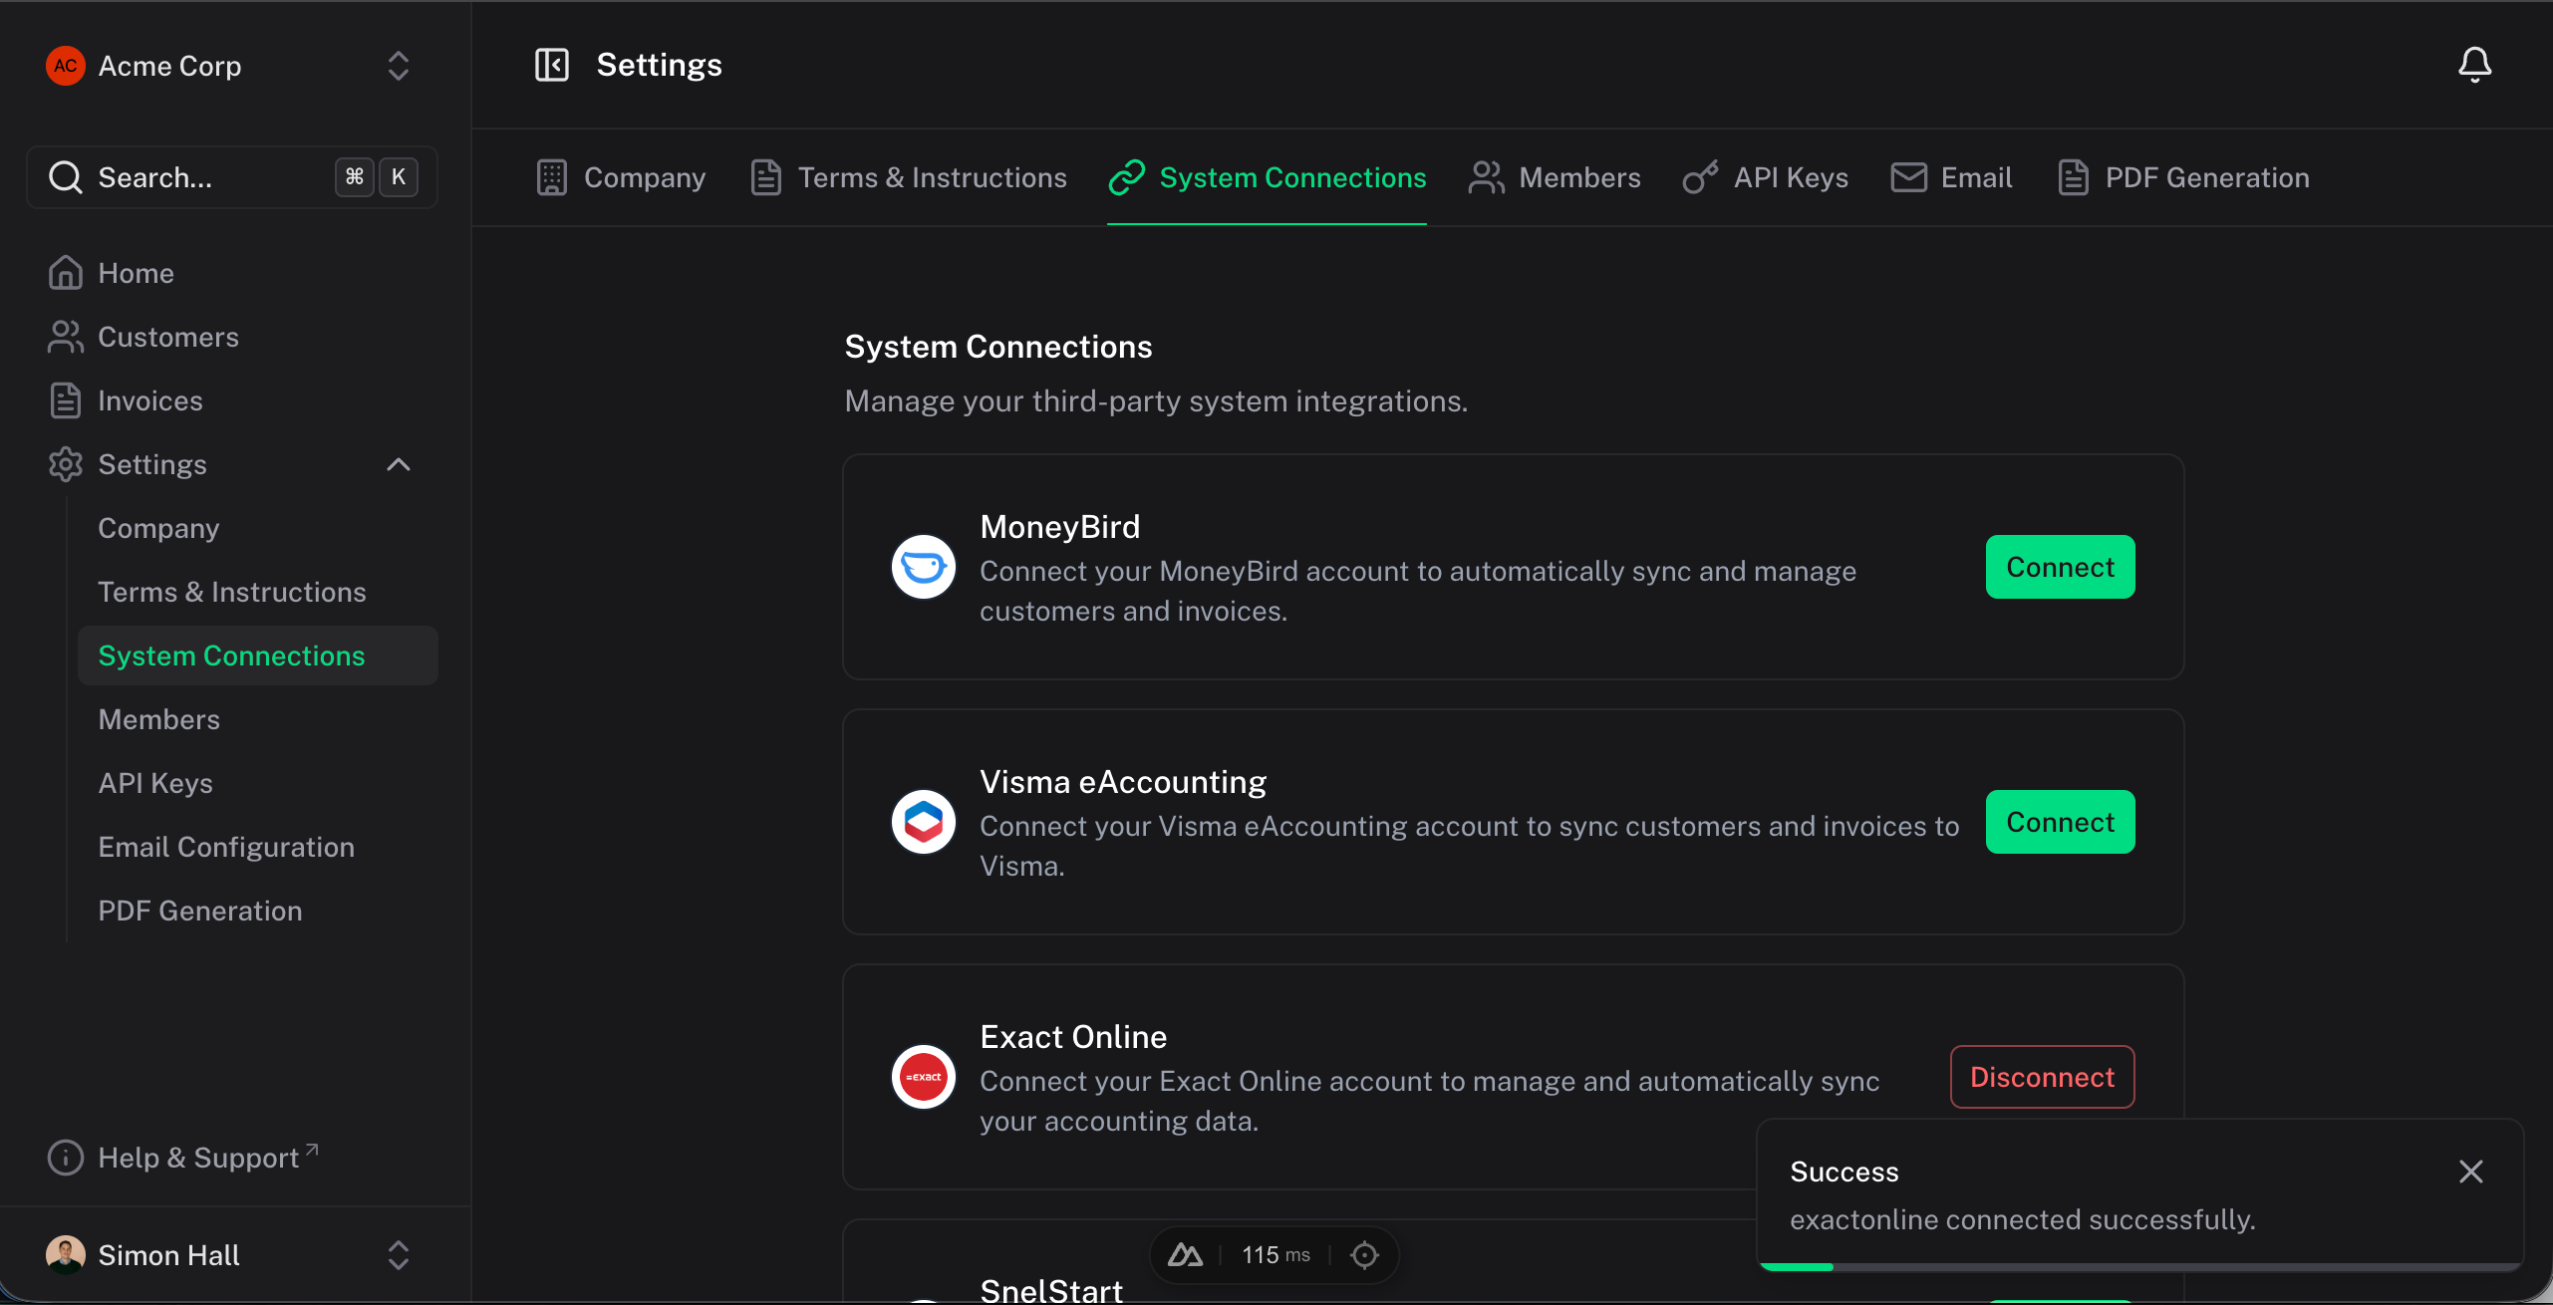Focus the Search input field

tap(232, 177)
